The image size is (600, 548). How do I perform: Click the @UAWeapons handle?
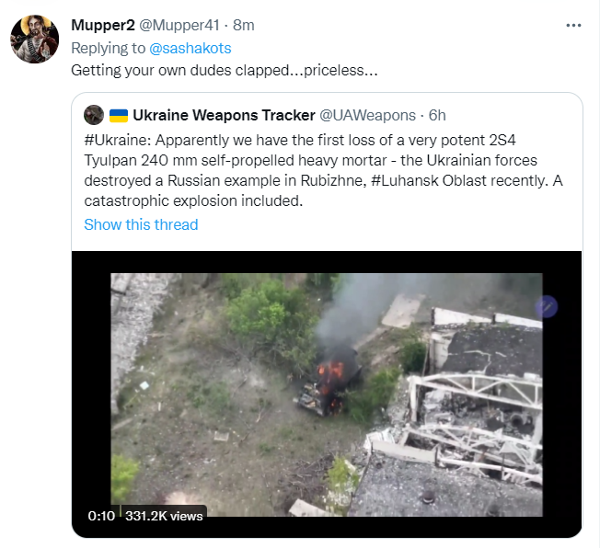[367, 115]
